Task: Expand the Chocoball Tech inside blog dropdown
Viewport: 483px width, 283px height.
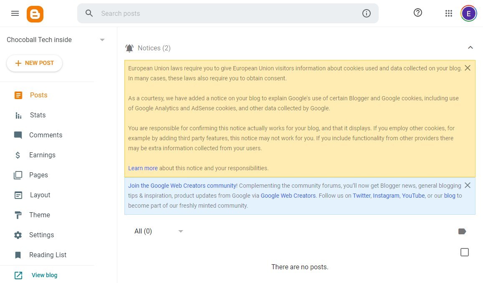Action: coord(102,40)
